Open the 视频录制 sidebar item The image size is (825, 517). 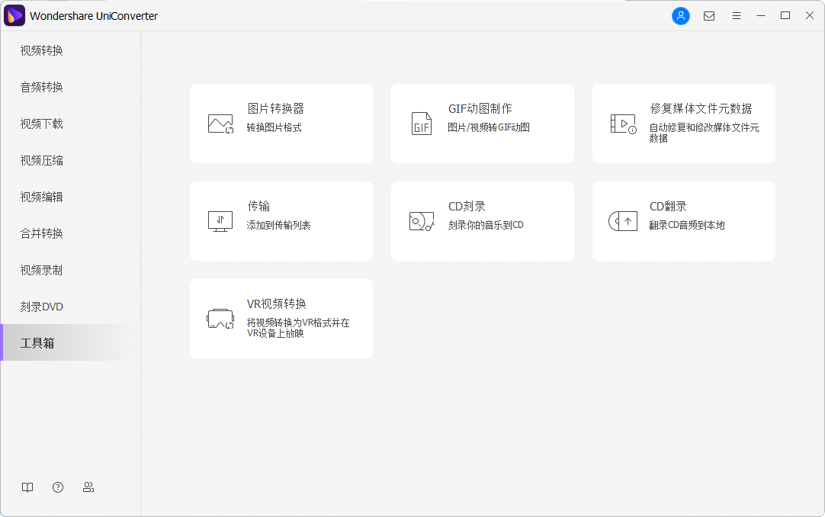(42, 270)
